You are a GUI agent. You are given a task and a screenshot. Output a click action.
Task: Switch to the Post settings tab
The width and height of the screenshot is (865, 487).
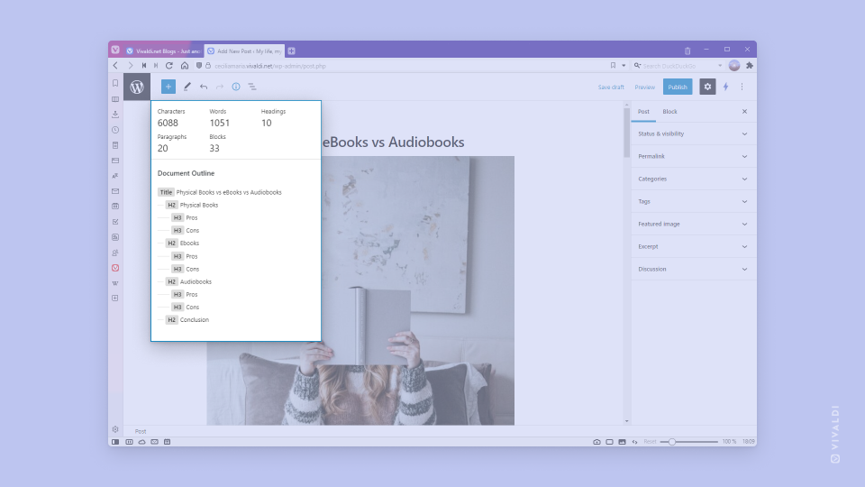[643, 112]
